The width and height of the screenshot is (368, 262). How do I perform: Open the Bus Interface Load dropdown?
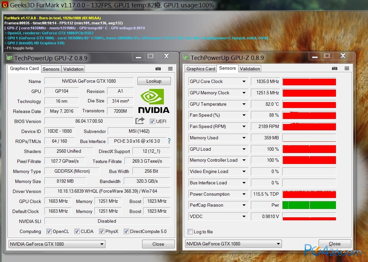pos(244,183)
